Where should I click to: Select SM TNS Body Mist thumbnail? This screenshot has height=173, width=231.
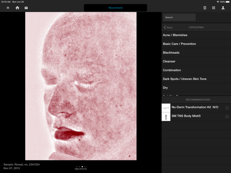(166, 117)
